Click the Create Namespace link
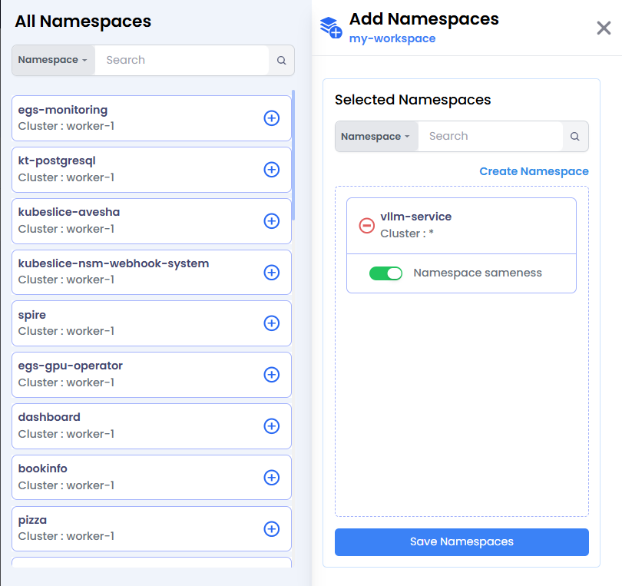 (x=534, y=171)
